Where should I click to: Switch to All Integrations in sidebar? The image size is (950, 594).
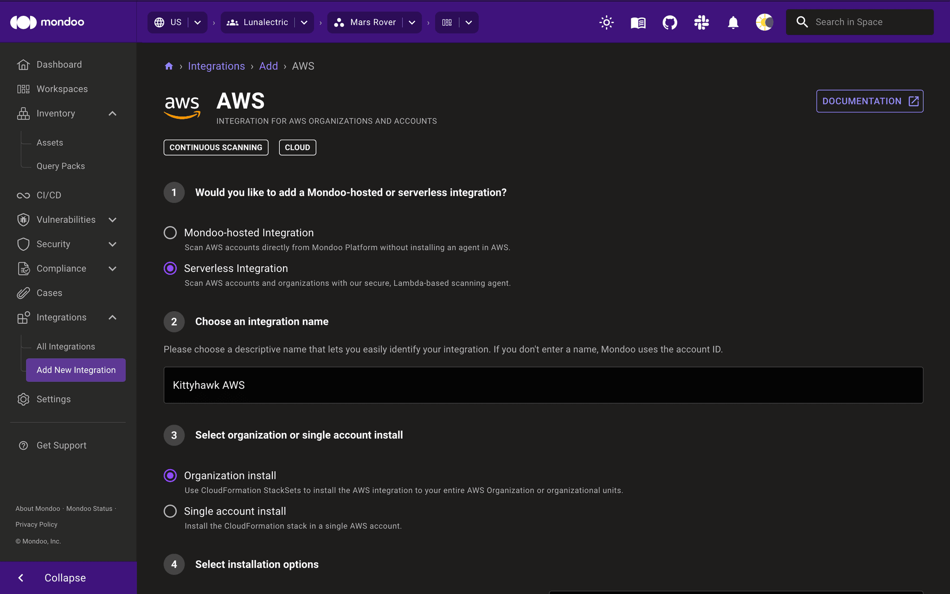[65, 346]
